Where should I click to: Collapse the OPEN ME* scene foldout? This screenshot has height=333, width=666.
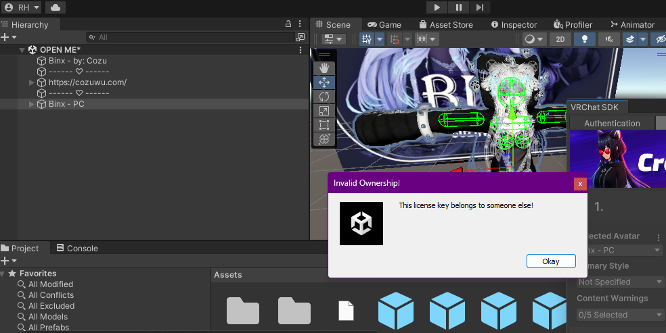click(x=22, y=50)
